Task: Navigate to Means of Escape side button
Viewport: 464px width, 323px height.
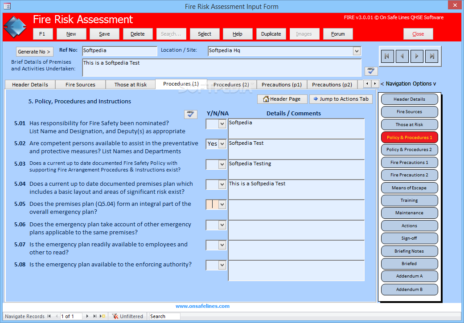Action: [409, 188]
